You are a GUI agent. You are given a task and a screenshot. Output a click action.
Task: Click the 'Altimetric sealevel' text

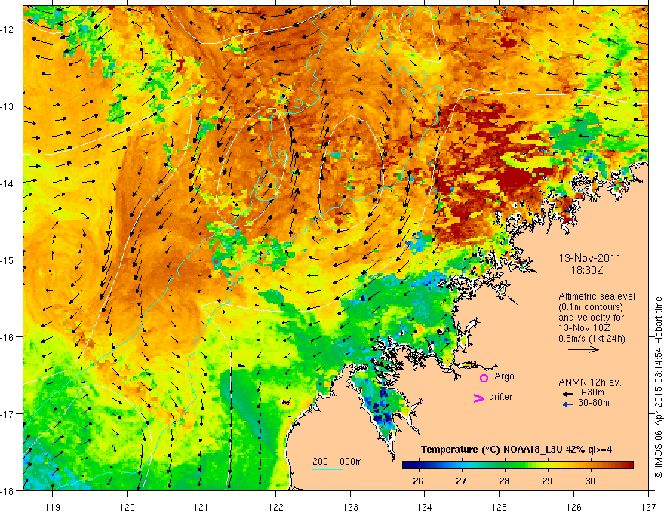597,296
